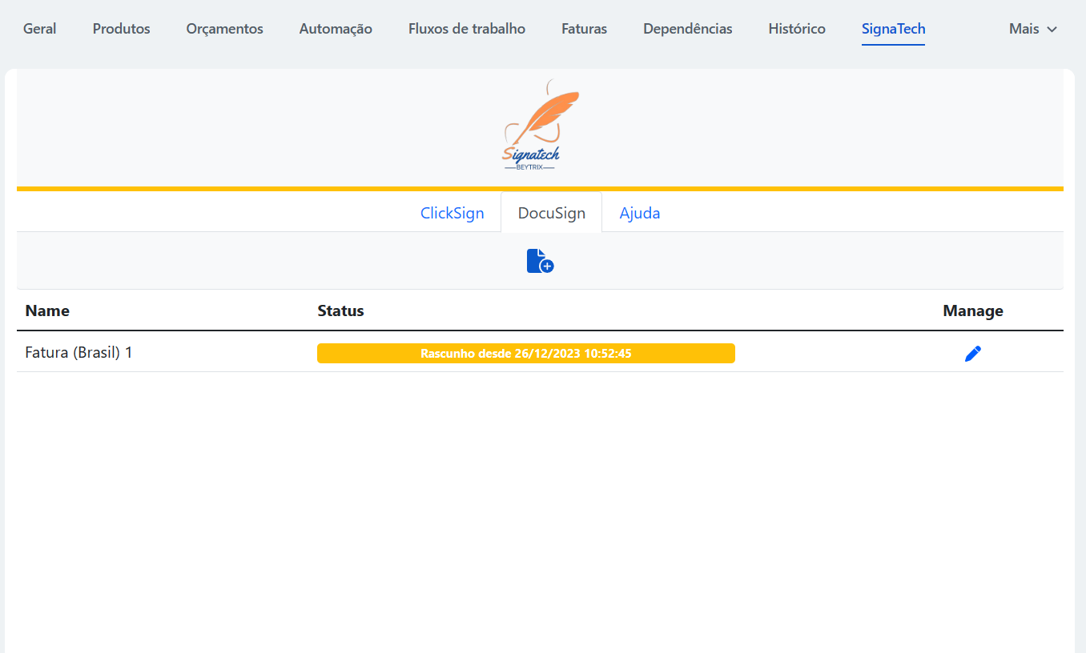Open the Produtos tab
This screenshot has width=1086, height=653.
point(121,29)
